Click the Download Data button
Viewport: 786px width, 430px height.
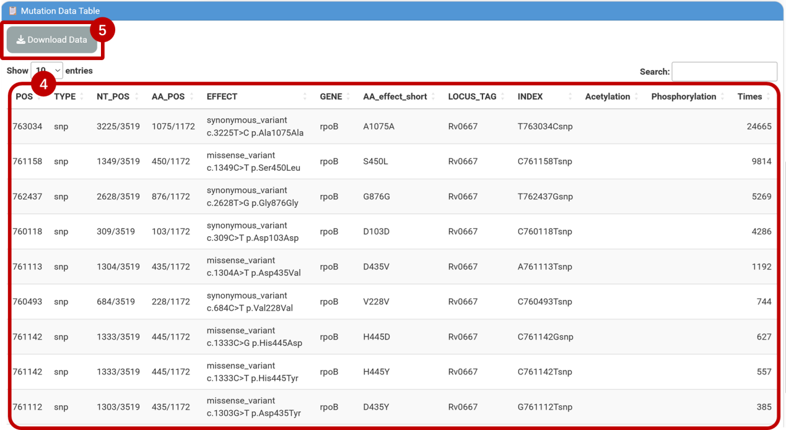pos(52,40)
